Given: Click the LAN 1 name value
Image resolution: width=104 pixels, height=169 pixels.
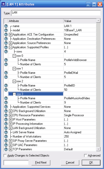Looking at the screenshot, I should tap(68, 26).
